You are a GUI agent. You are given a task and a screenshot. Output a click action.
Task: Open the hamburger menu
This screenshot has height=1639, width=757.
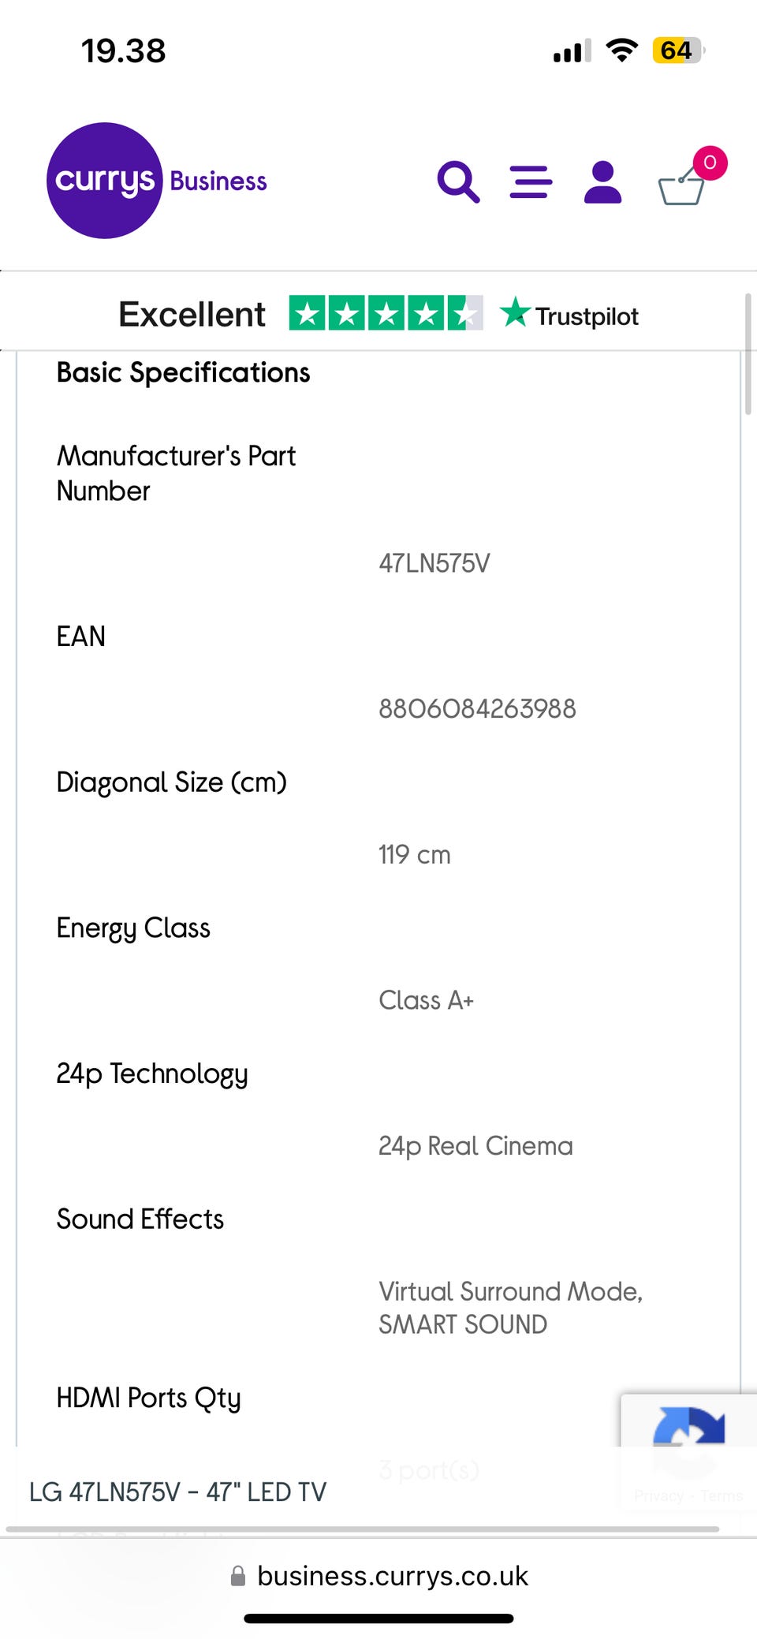click(x=531, y=182)
